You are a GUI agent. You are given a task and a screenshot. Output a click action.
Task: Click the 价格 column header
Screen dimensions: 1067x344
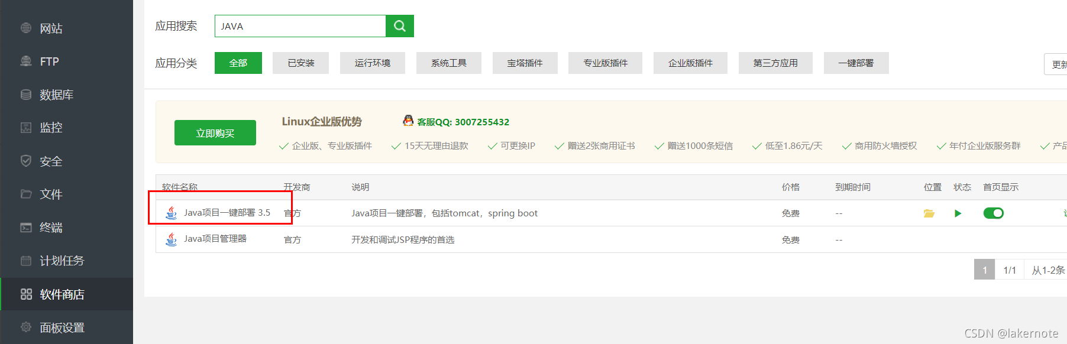tap(791, 187)
